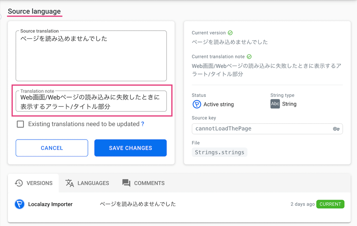Click the translate icon beside Languages
Screen dimensions: 357x226
coord(69,183)
